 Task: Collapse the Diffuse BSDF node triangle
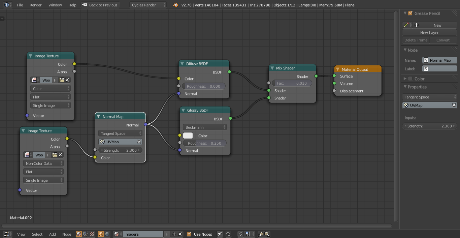pyautogui.click(x=182, y=64)
